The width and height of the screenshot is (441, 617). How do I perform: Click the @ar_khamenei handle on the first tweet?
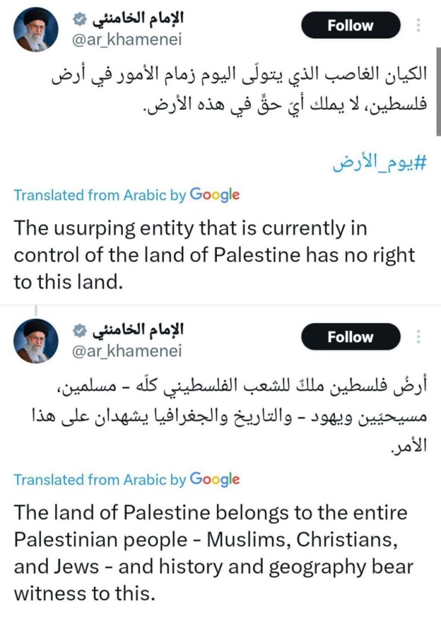(127, 40)
